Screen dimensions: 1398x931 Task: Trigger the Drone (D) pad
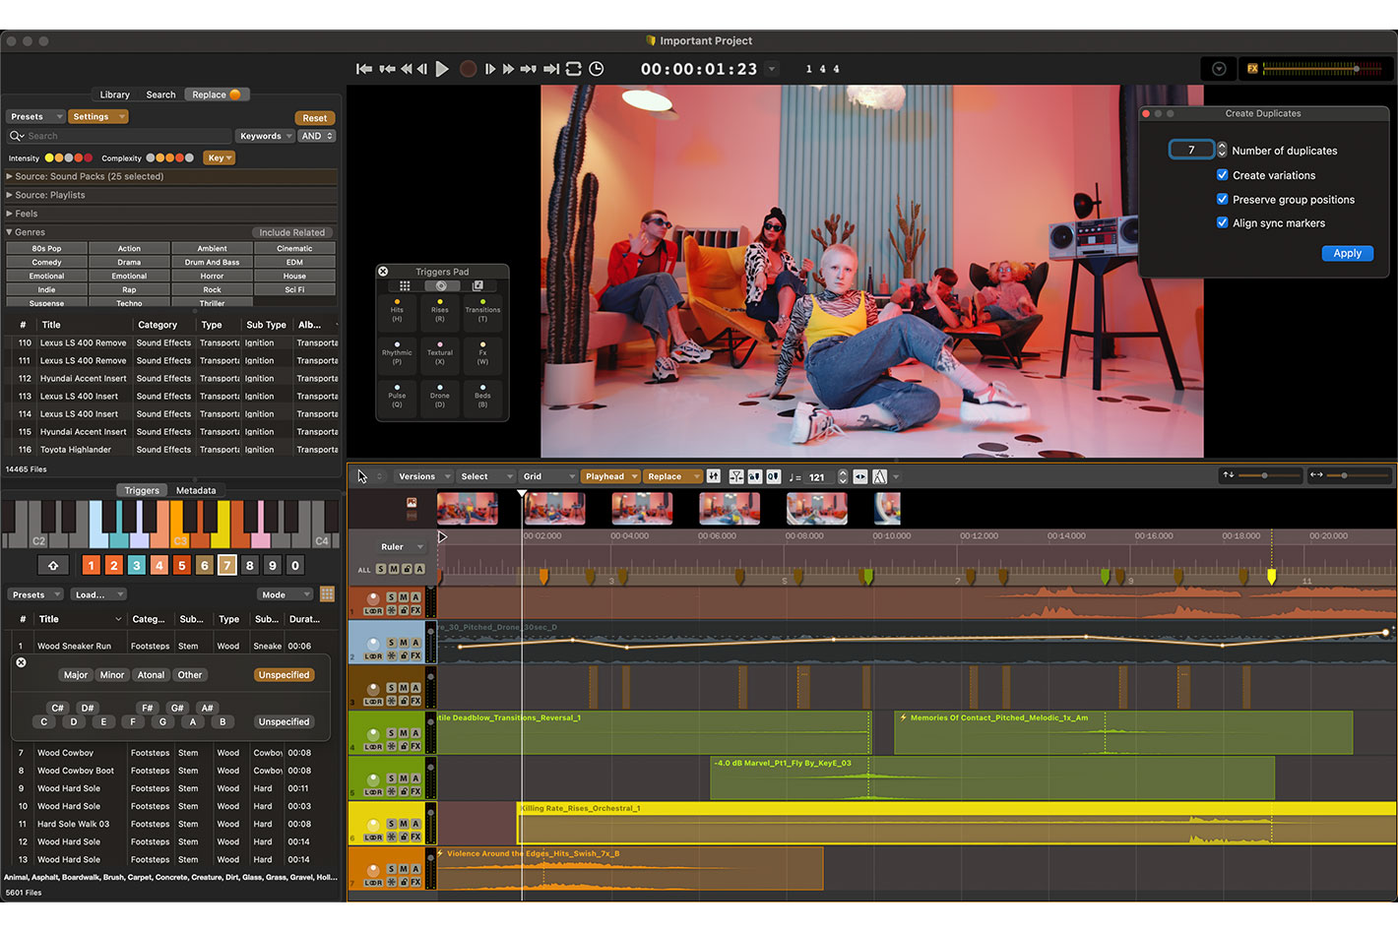[x=440, y=398]
